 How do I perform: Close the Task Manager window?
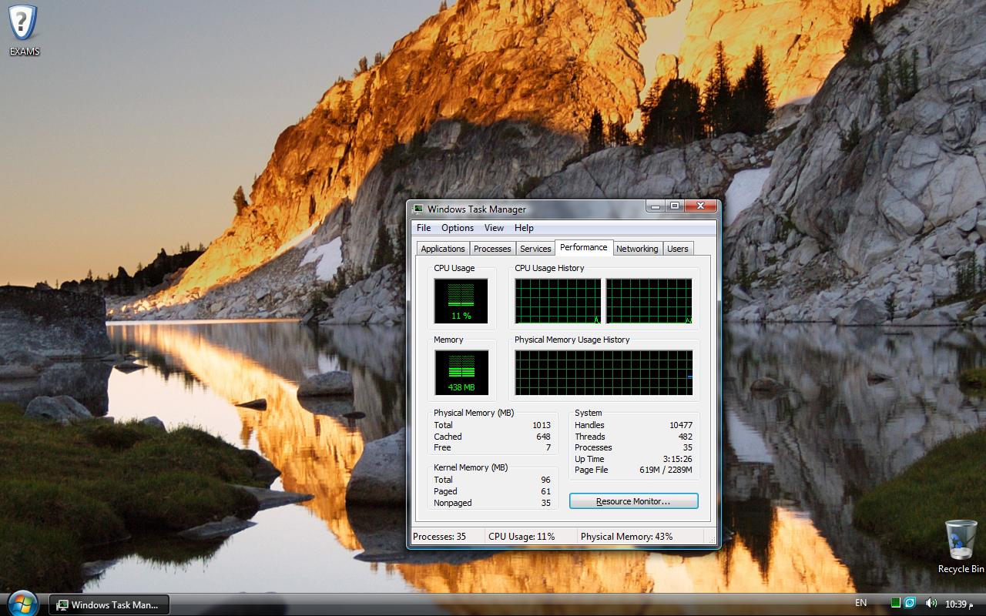point(701,206)
